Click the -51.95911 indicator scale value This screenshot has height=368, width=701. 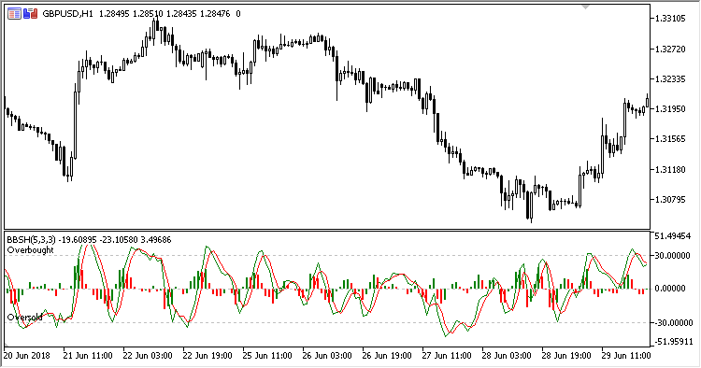pos(674,342)
